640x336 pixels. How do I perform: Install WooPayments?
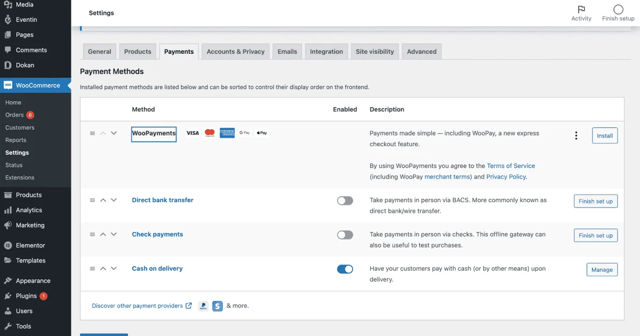[605, 135]
